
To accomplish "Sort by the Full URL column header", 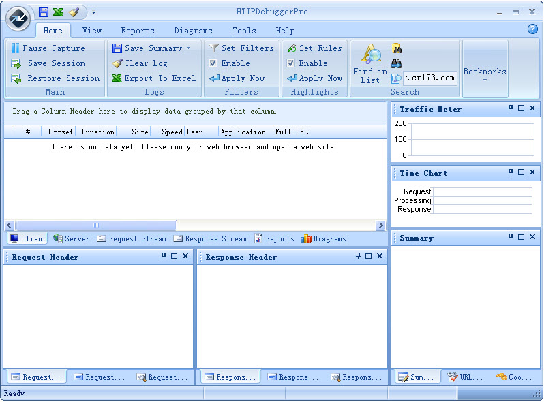I will click(x=291, y=132).
